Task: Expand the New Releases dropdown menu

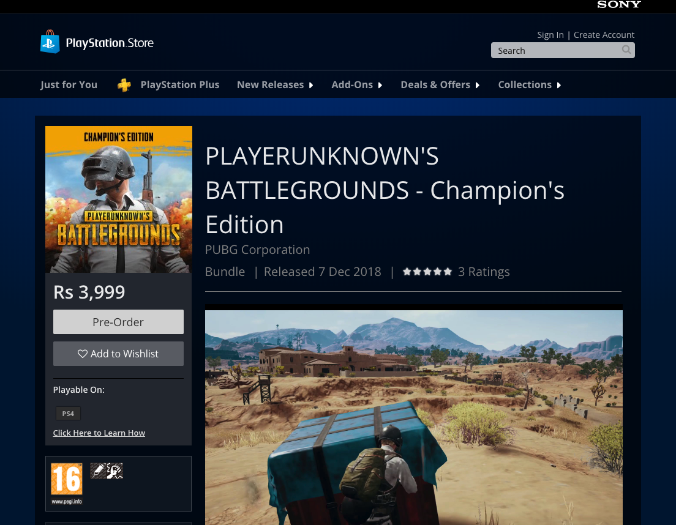Action: click(x=275, y=85)
